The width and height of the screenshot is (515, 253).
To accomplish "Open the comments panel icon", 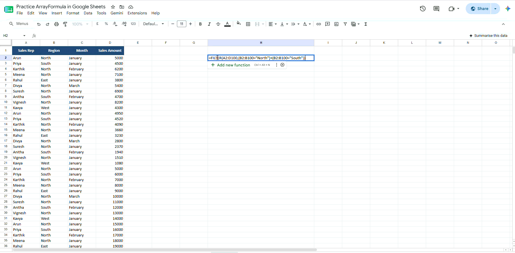I will pos(436,9).
